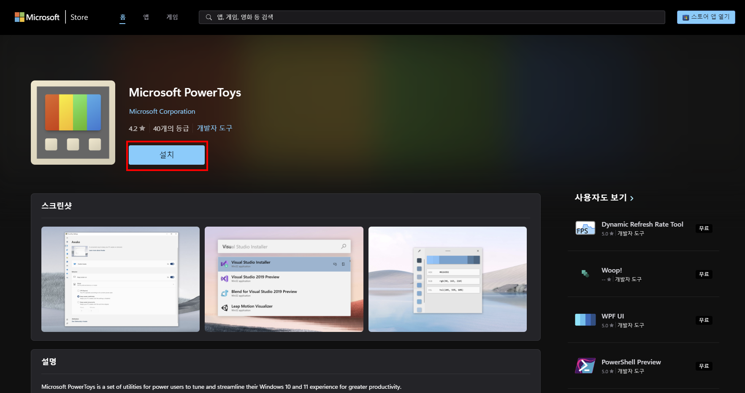Click the PowerShell Preview app icon
The height and width of the screenshot is (393, 745).
(x=585, y=366)
